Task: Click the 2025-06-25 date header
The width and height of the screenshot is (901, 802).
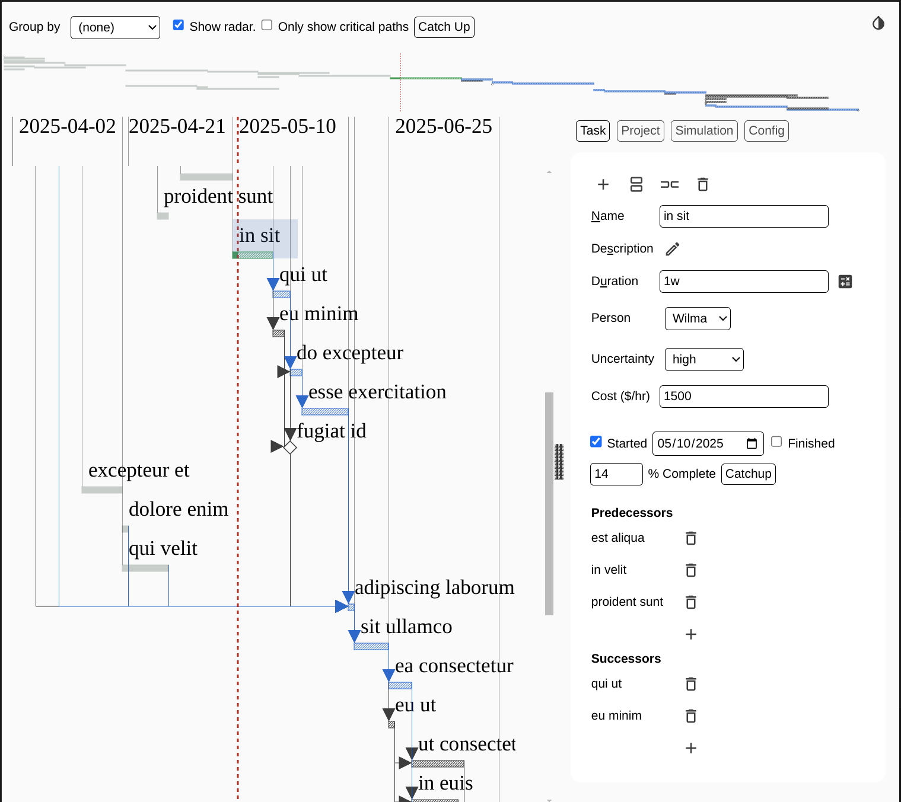Action: pos(444,126)
